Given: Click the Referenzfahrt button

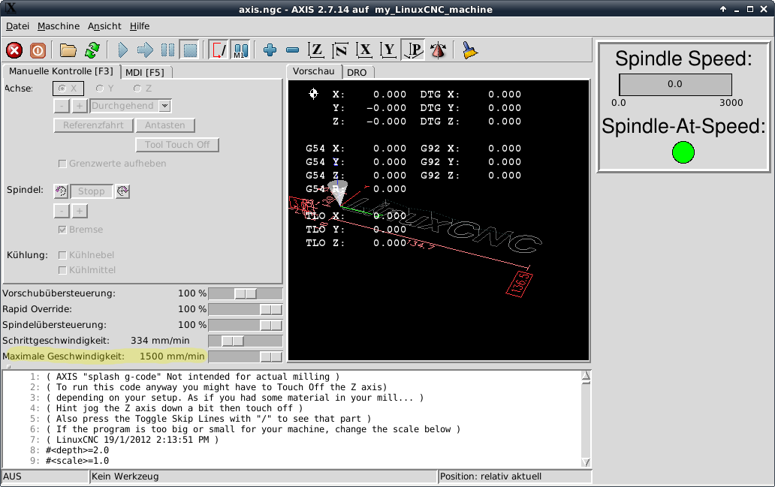Looking at the screenshot, I should click(x=93, y=125).
